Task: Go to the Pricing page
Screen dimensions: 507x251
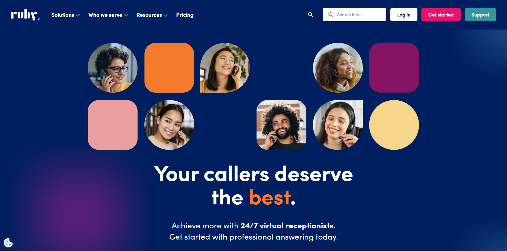Action: 185,15
